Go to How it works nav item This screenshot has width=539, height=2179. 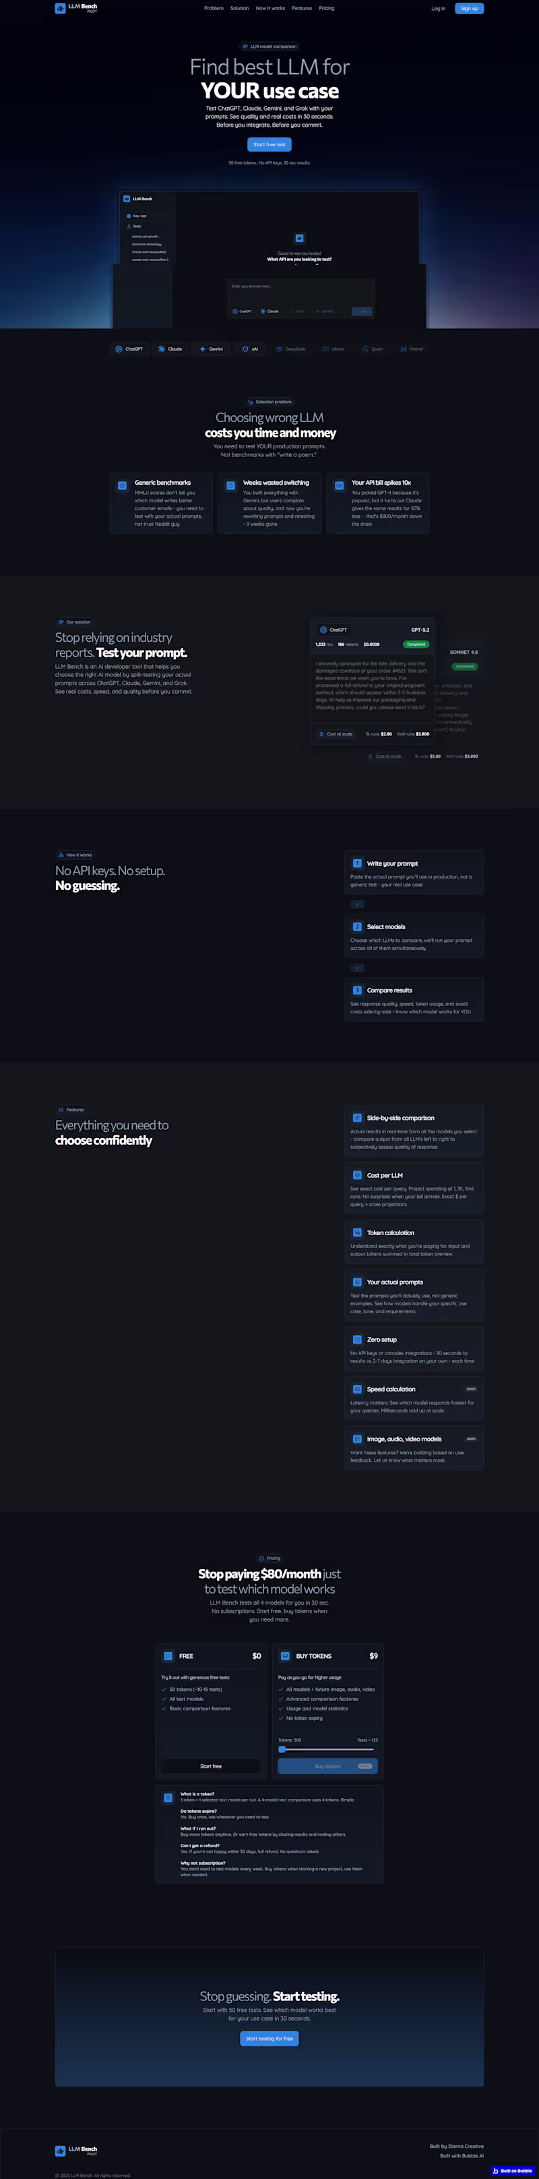pos(270,9)
